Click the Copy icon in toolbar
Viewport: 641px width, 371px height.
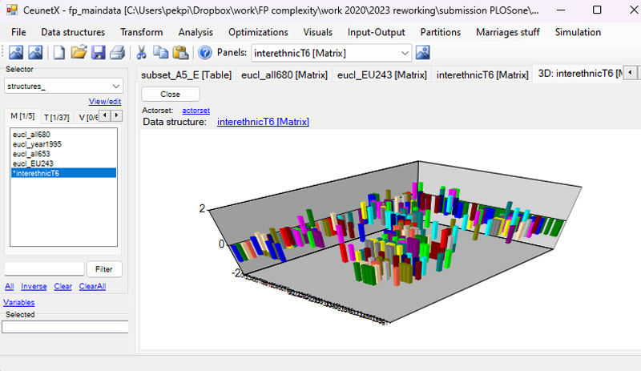160,53
